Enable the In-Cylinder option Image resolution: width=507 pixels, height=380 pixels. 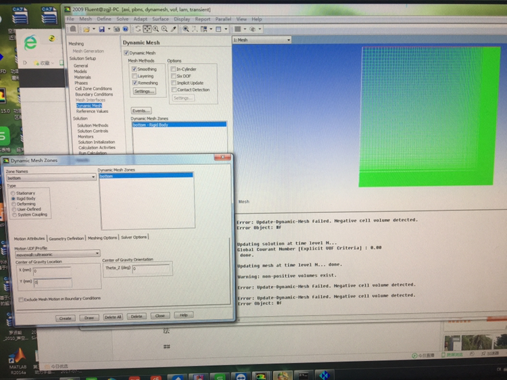point(173,69)
